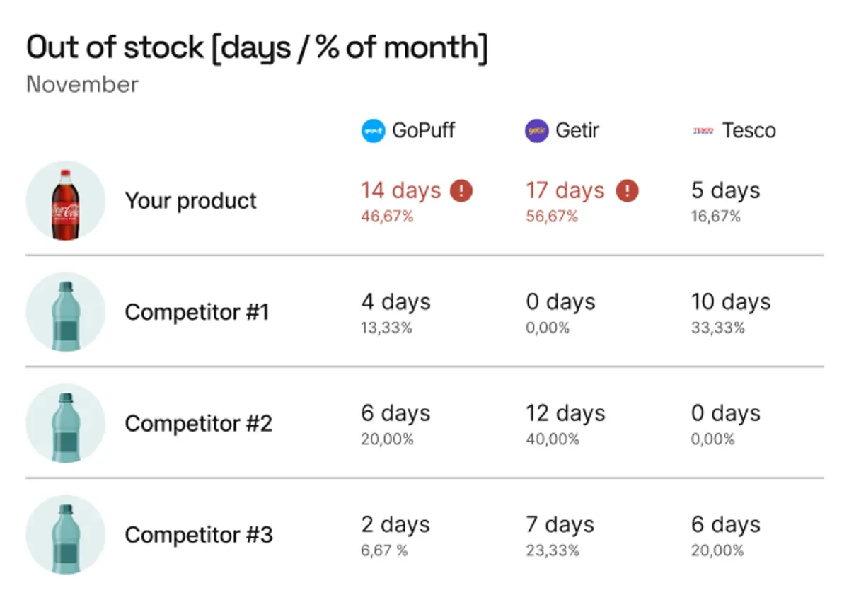Click the Out of stock title heading
Viewport: 849px width, 600px height.
click(257, 48)
